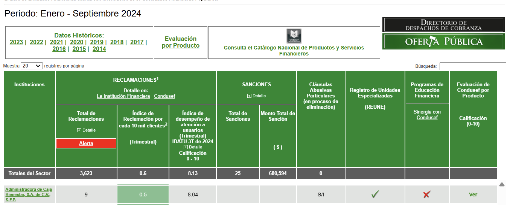Open the Sinergia con Condusef link
The height and width of the screenshot is (205, 516).
pos(427,115)
